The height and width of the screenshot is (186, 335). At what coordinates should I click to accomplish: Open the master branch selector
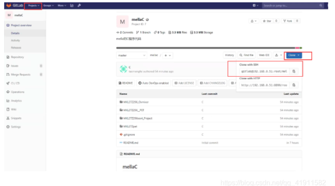click(131, 55)
